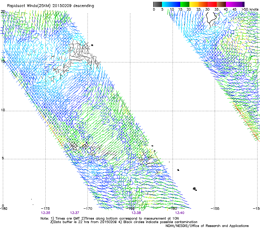Click the yellow 20-25 knots legend segment
Image resolution: width=260 pixels, height=228 pixels.
click(194, 4)
